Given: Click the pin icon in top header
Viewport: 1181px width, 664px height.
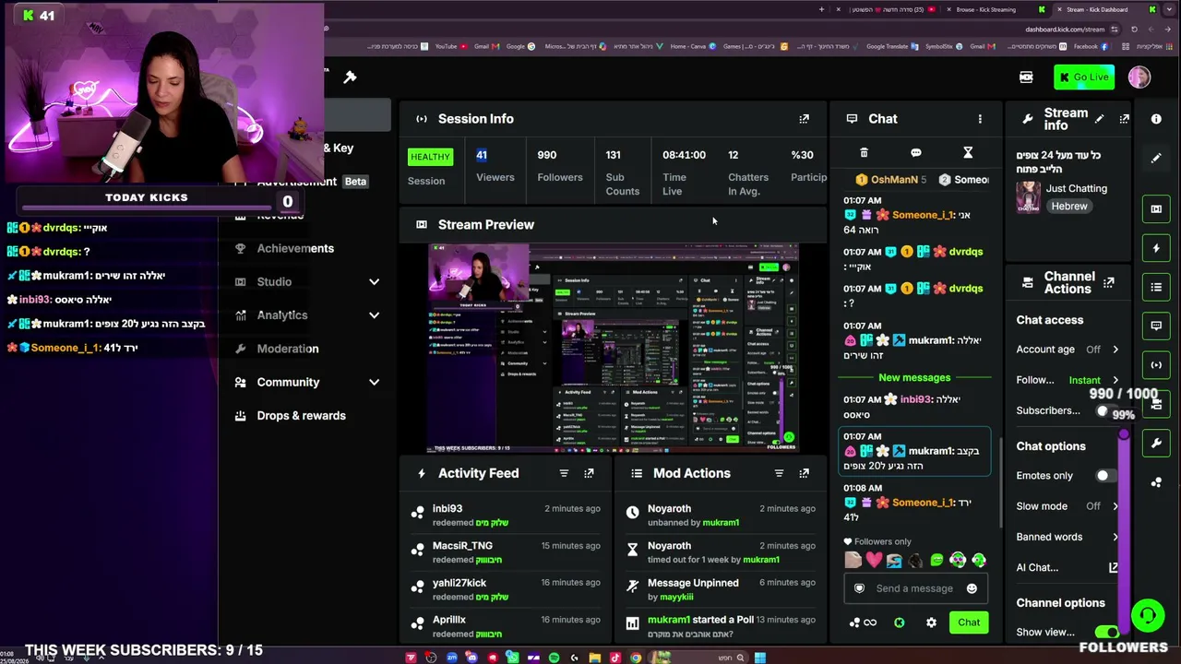Looking at the screenshot, I should pyautogui.click(x=350, y=77).
